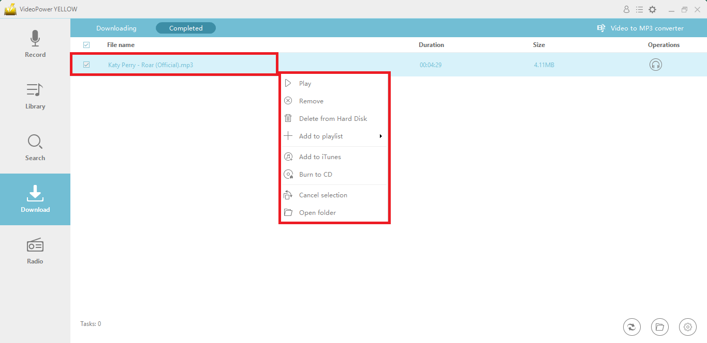Choose Remove in the context menu

(334, 101)
